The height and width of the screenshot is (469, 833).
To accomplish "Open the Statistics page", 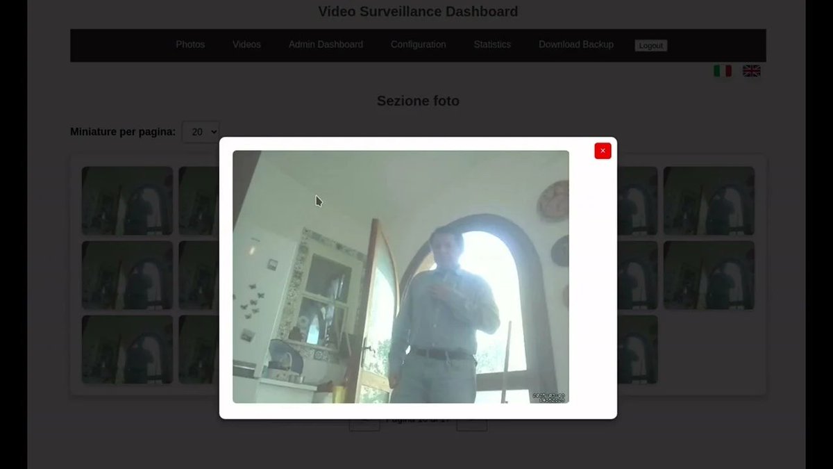I will (492, 44).
